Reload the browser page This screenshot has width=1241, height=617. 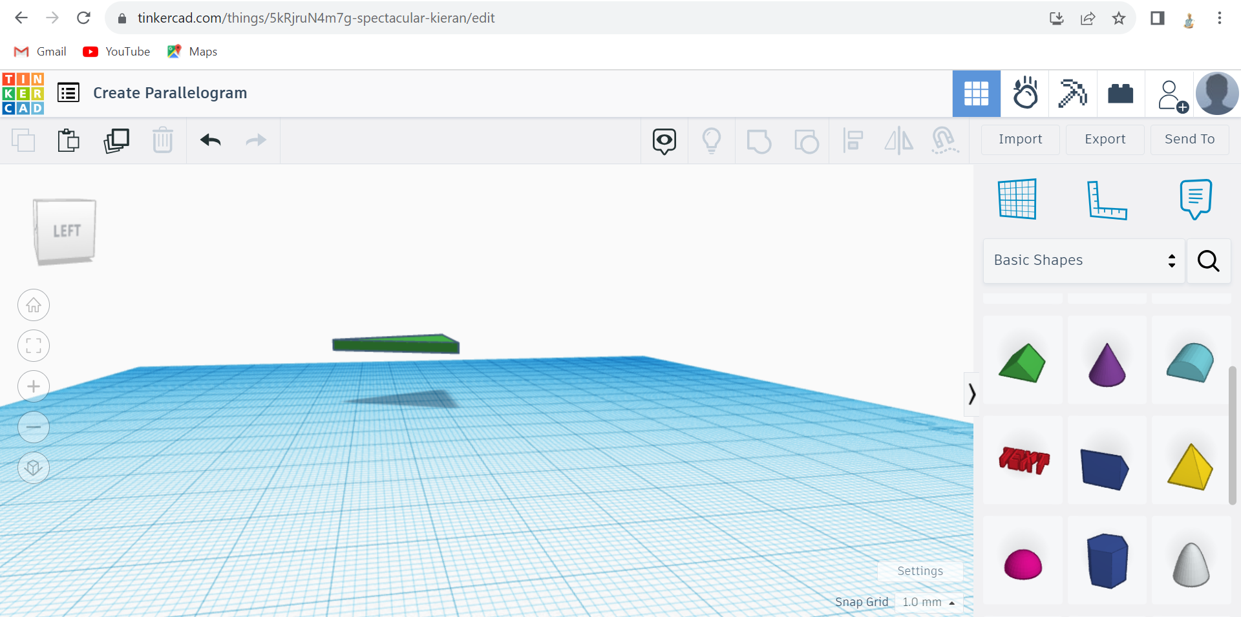pyautogui.click(x=83, y=18)
